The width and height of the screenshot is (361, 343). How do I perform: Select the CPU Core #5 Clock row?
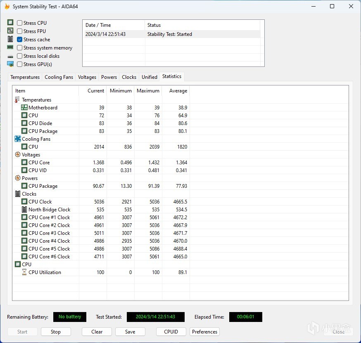[x=49, y=249]
